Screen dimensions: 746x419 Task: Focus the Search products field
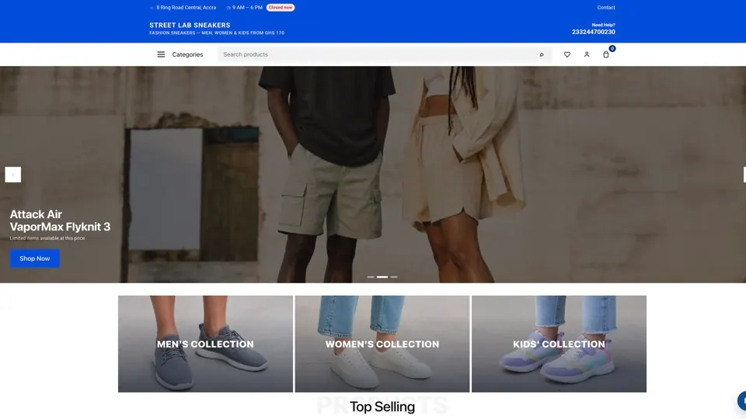[385, 54]
